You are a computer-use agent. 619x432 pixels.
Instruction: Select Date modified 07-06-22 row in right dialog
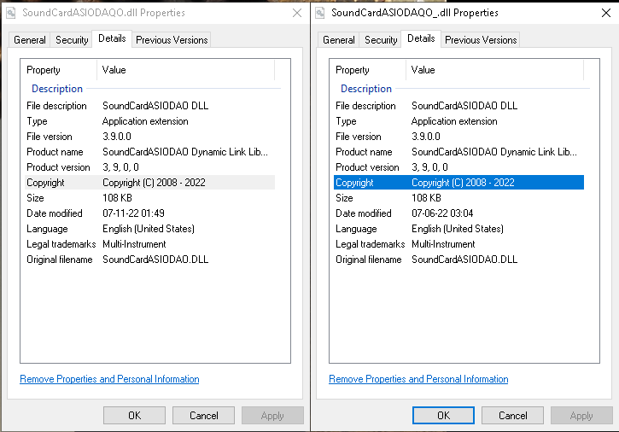457,213
